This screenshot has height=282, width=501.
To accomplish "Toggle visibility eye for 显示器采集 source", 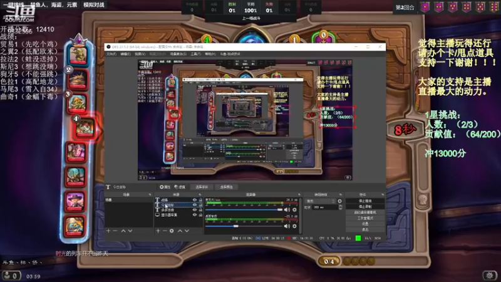I will click(x=195, y=215).
